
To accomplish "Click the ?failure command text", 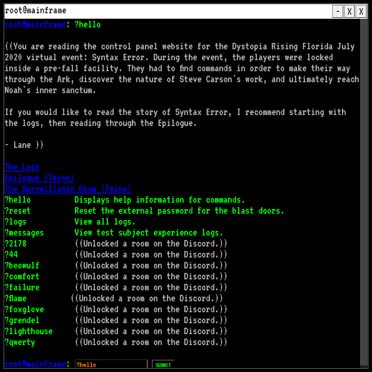I will point(22,288).
